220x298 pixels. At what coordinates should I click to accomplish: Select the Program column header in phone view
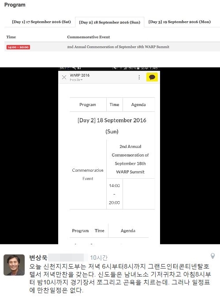coord(88,105)
